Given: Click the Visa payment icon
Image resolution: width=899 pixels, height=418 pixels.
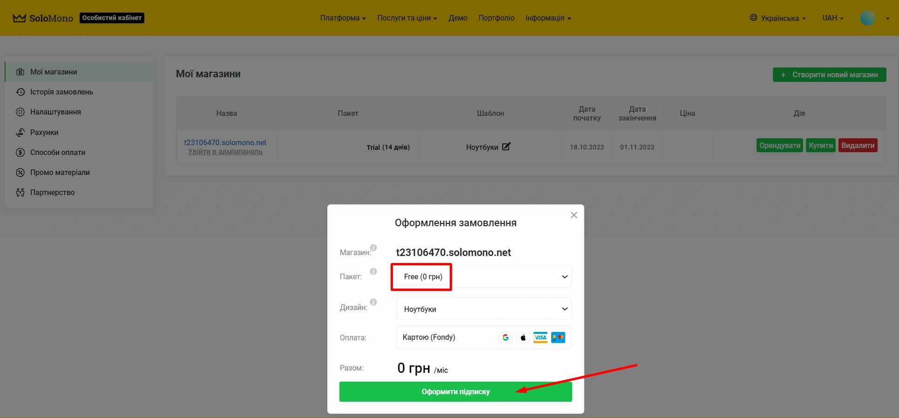Looking at the screenshot, I should coord(540,337).
